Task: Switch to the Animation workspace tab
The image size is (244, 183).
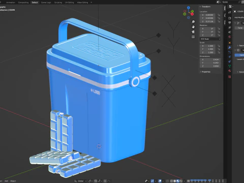Action: click(11, 3)
